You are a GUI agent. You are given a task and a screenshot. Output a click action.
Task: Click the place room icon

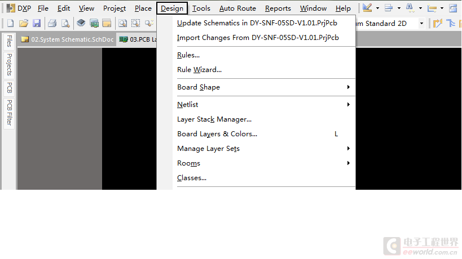click(453, 8)
